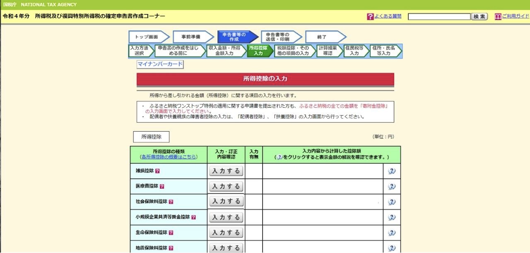
Task: Open help icon next to 雑損控除
Action: point(157,171)
